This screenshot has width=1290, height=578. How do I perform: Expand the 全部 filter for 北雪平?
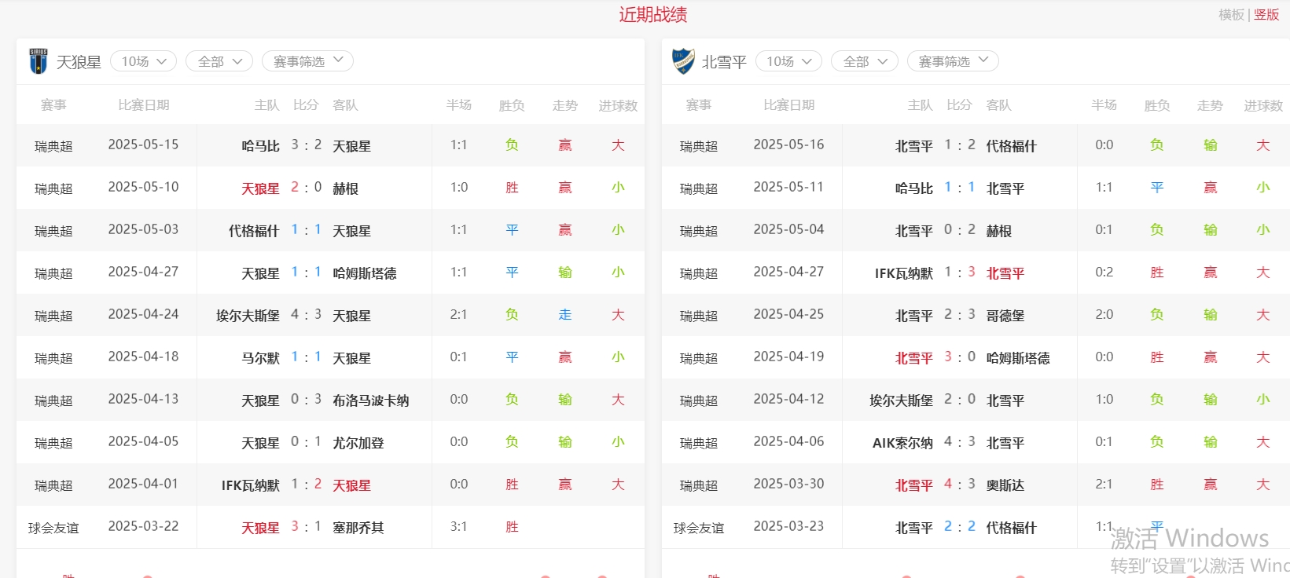pyautogui.click(x=864, y=61)
